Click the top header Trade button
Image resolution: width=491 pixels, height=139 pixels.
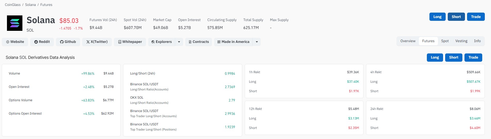point(476,17)
